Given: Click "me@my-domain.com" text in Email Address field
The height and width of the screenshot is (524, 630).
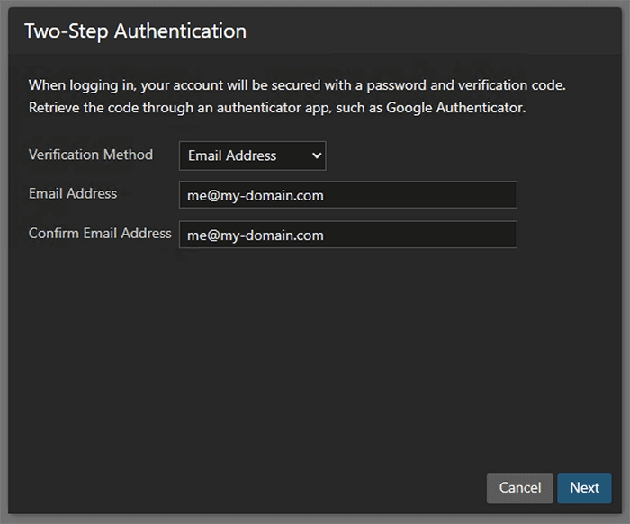Looking at the screenshot, I should pyautogui.click(x=256, y=195).
